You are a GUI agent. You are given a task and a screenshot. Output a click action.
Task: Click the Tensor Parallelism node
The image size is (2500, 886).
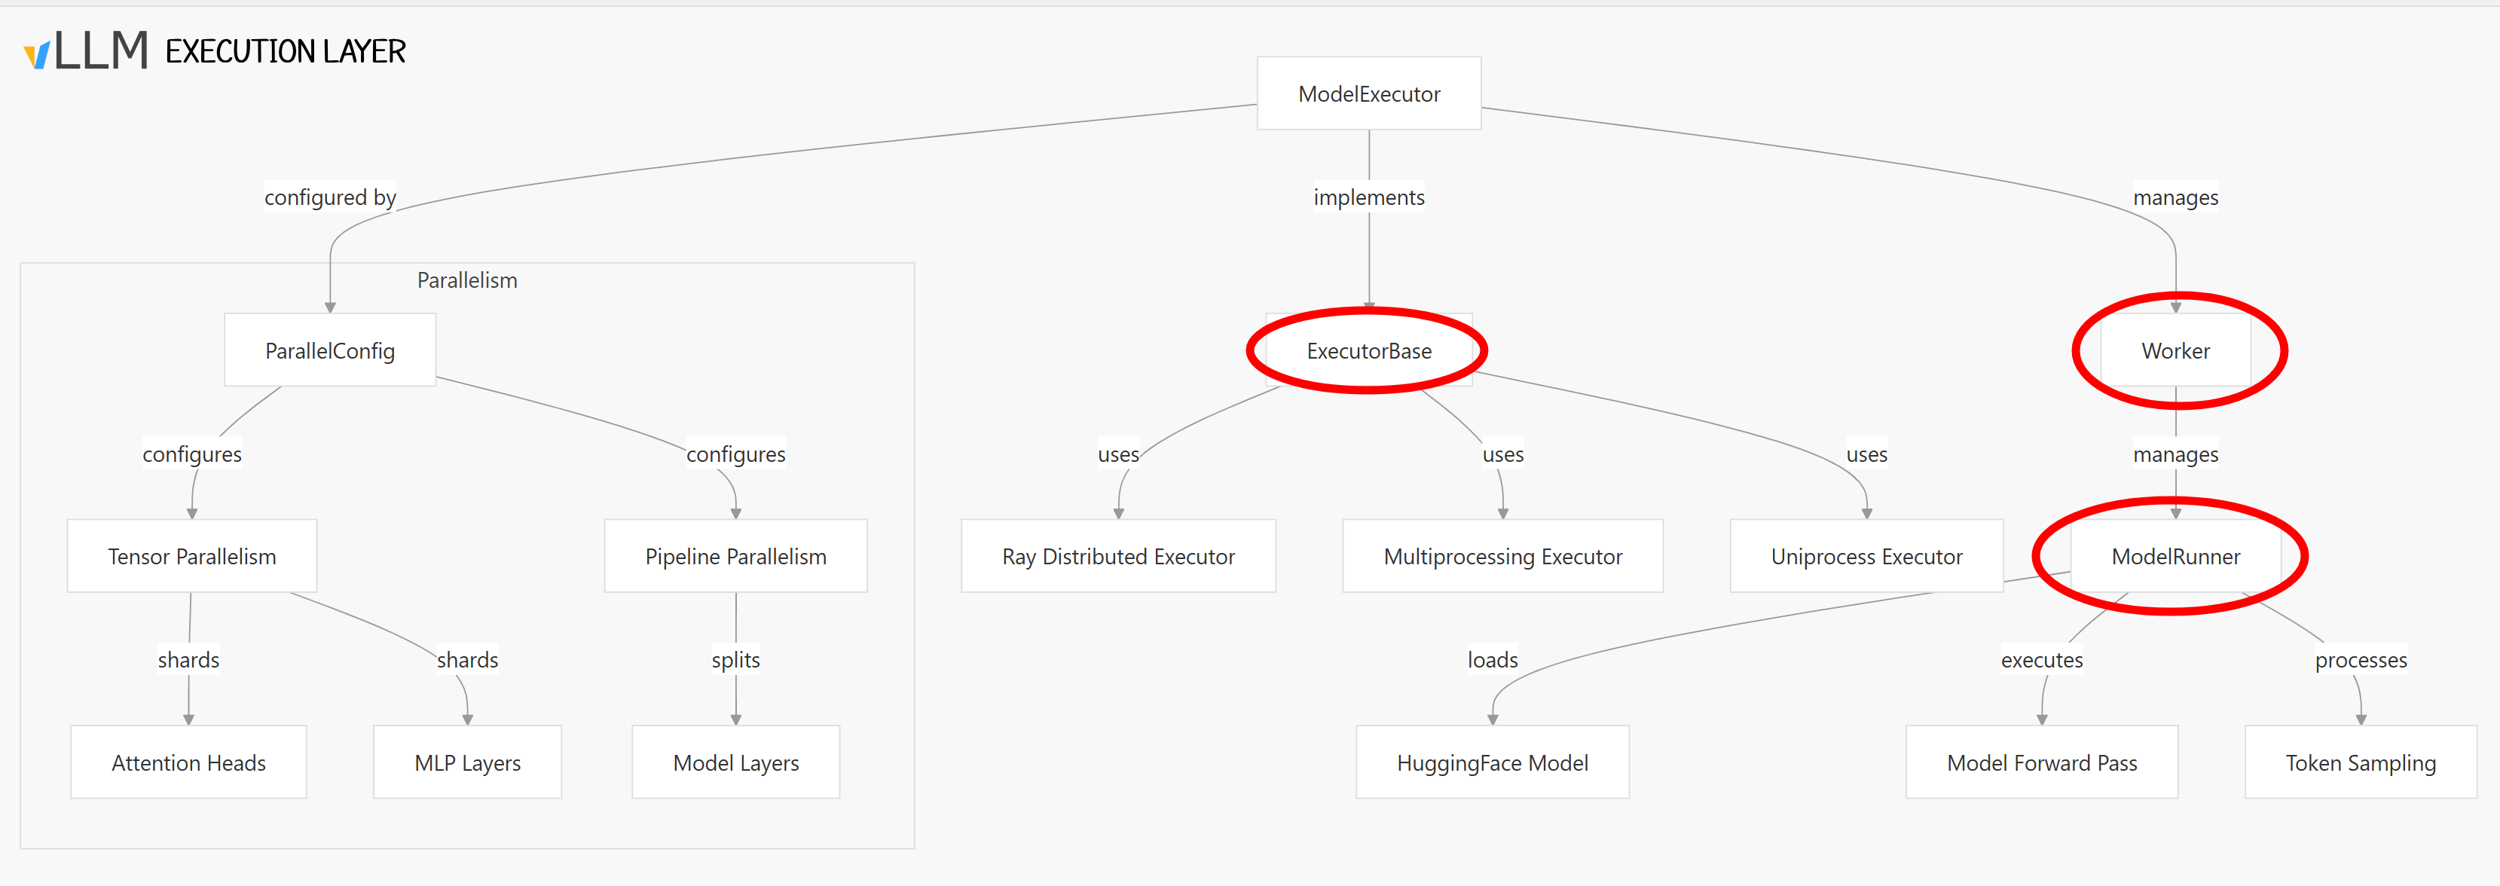(x=192, y=556)
